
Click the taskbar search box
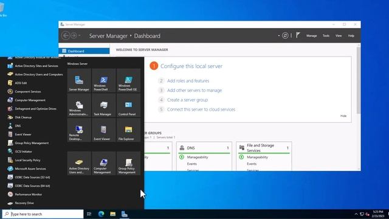coord(43,214)
